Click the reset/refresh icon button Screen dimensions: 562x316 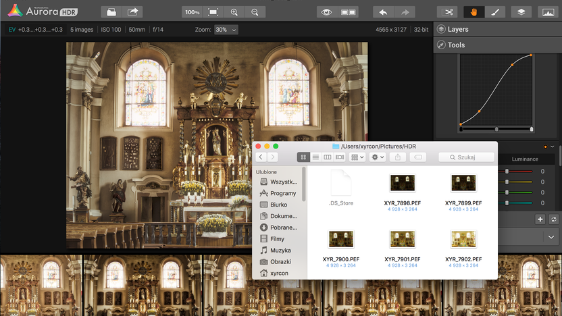coord(554,219)
